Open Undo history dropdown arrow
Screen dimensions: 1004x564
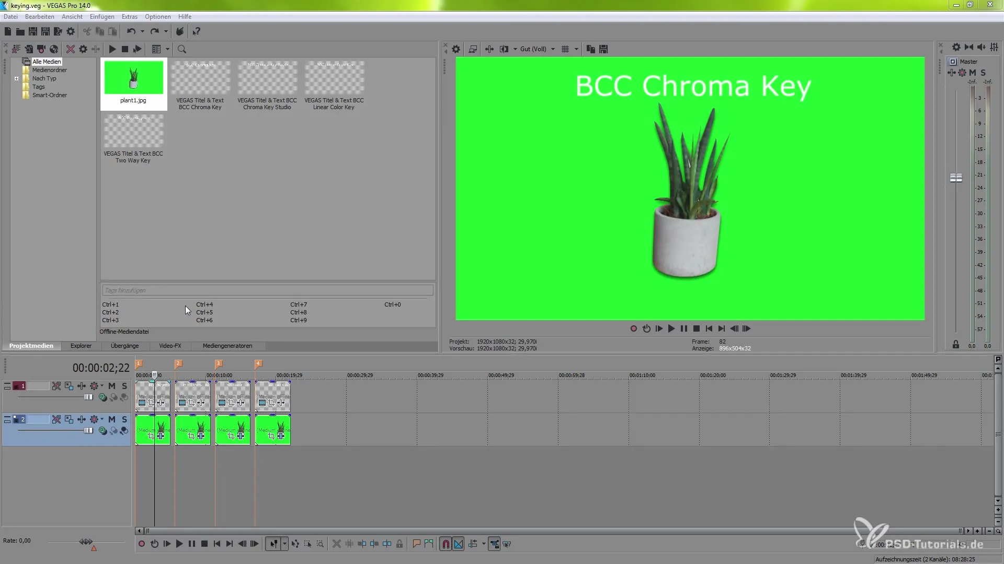(142, 32)
